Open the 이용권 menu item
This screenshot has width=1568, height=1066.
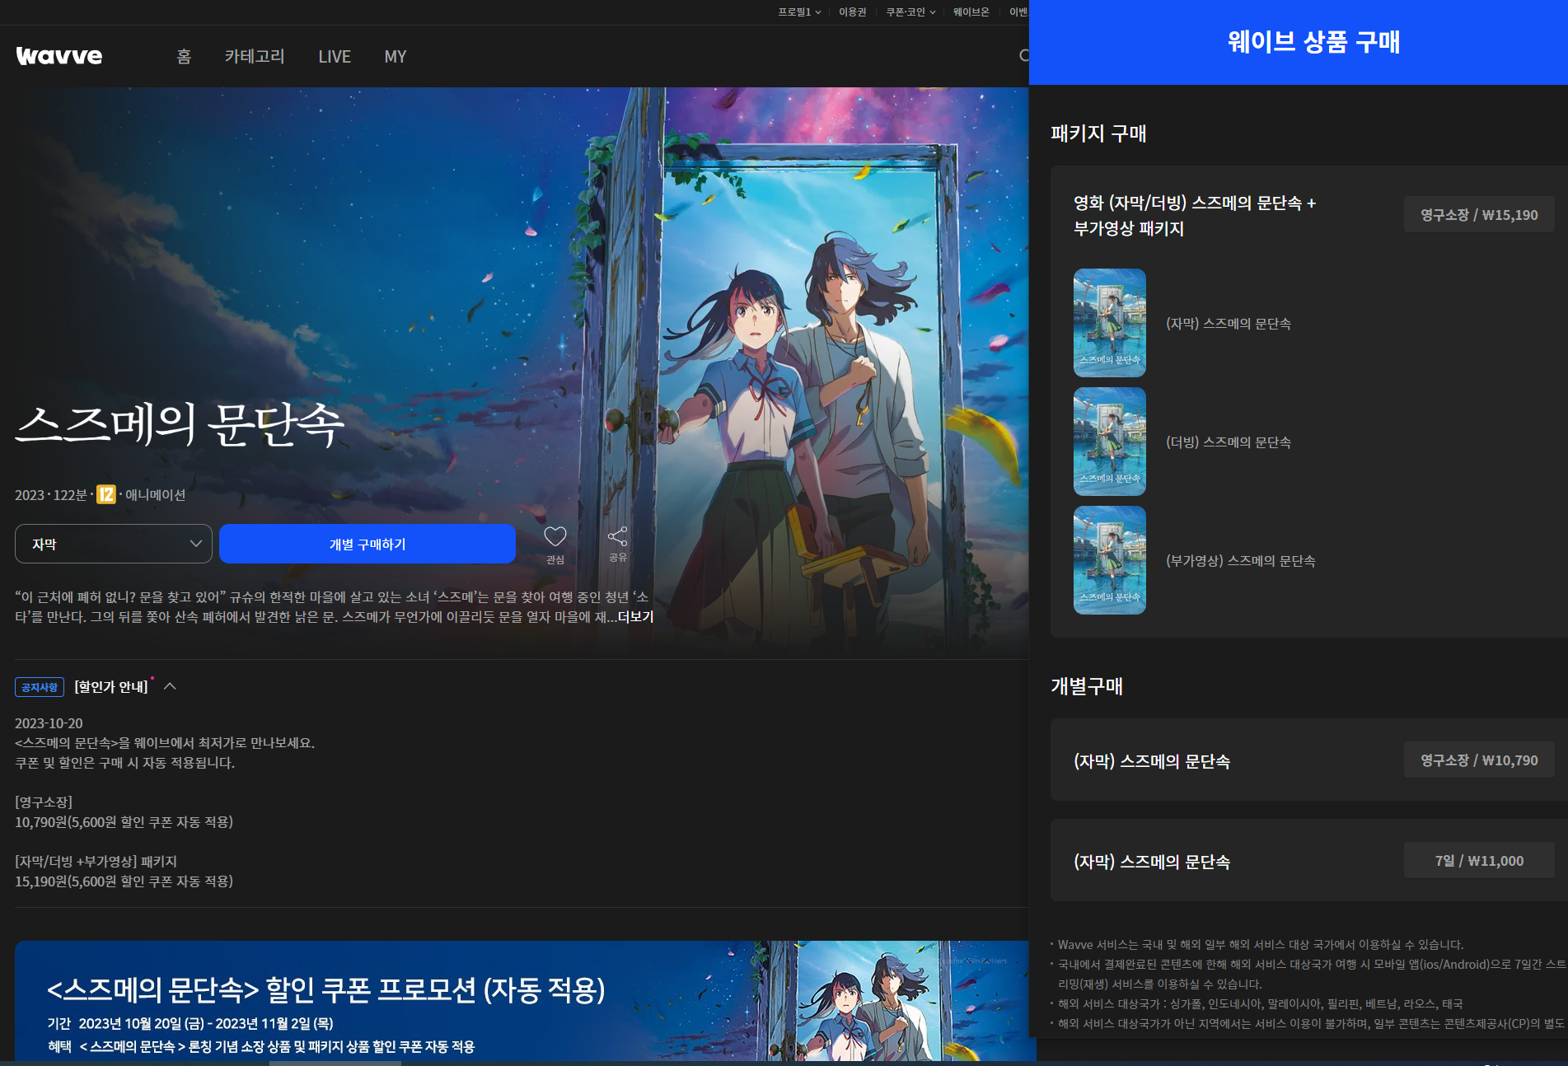852,12
